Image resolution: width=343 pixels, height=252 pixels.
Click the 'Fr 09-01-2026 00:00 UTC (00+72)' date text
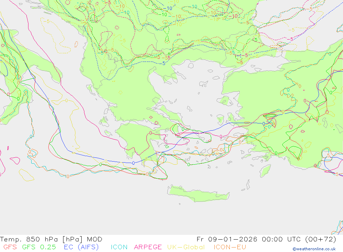click(266, 239)
